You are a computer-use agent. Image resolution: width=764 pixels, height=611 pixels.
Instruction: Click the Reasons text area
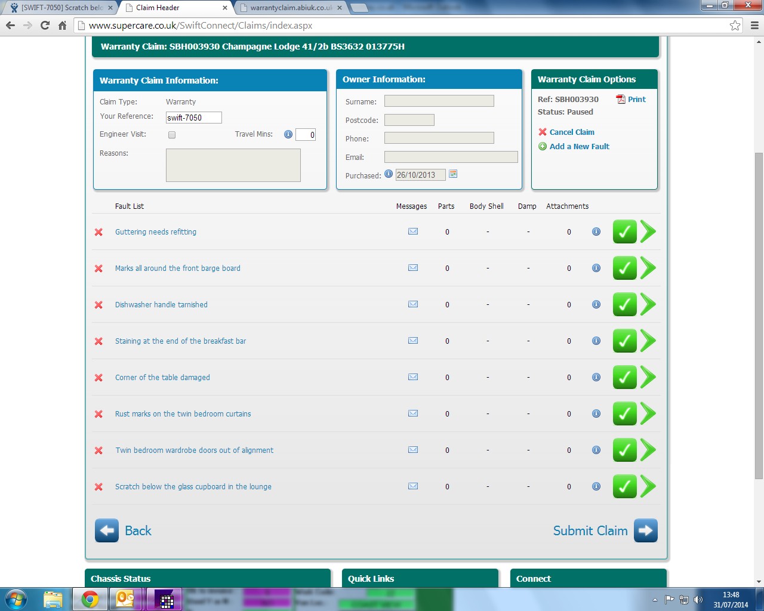coord(233,165)
